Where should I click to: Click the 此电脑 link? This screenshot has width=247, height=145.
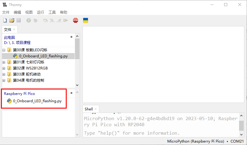coord(9,38)
